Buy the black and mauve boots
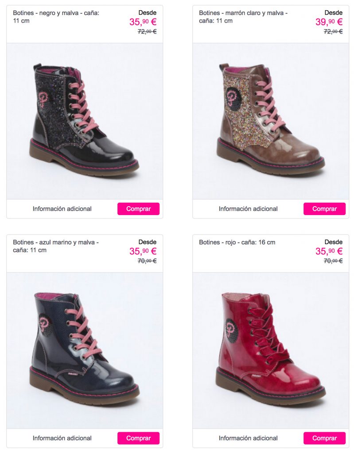Image resolution: width=354 pixels, height=453 pixels. coord(138,209)
